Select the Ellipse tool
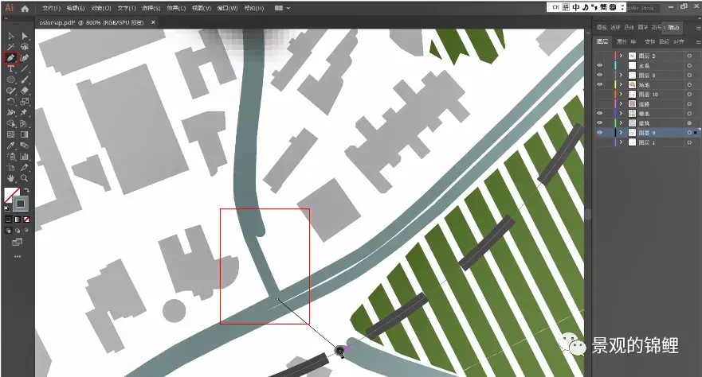702x377 pixels. pos(11,80)
